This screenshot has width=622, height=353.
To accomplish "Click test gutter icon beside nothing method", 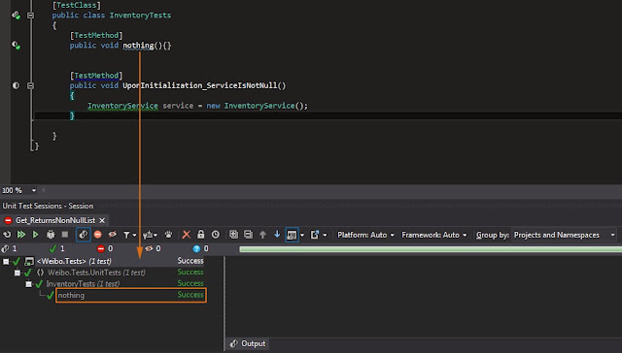I will (x=16, y=46).
